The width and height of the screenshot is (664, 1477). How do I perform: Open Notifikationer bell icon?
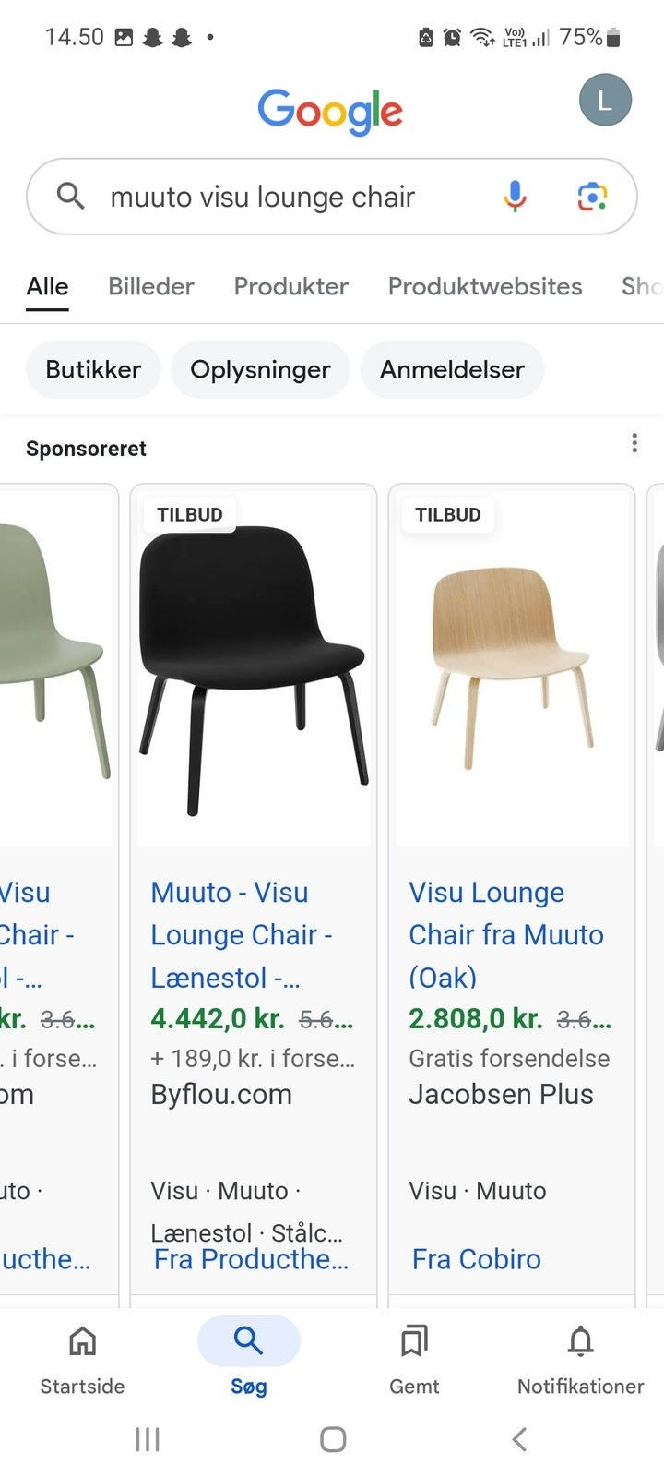[580, 1340]
